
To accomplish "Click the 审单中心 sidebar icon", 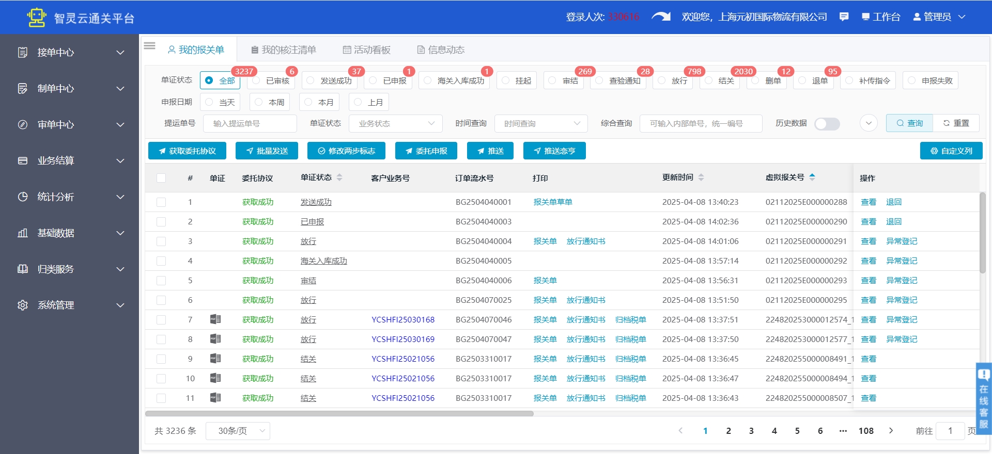I will coord(23,124).
